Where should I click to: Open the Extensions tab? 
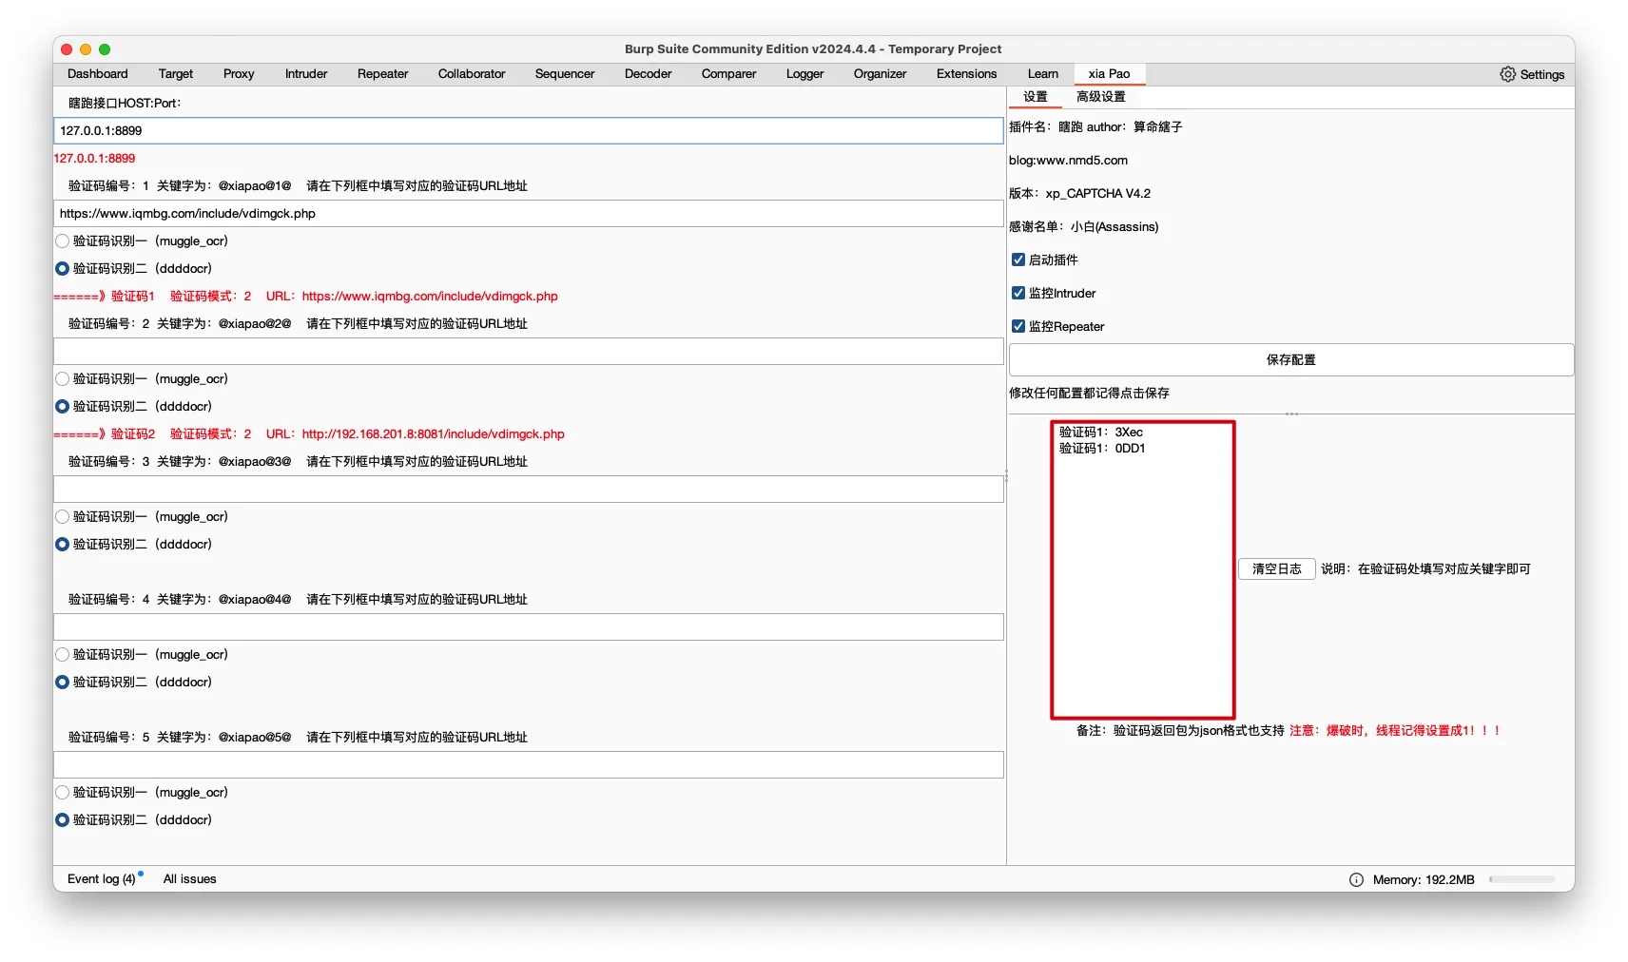pos(966,74)
